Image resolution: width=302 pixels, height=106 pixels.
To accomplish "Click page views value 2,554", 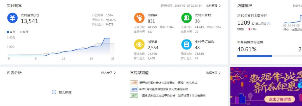I will [153, 48].
